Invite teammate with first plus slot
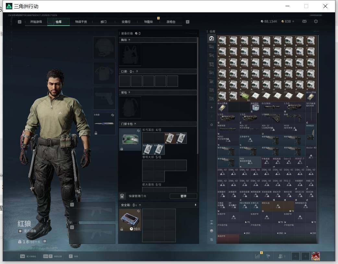The height and width of the screenshot is (264, 338). click(x=296, y=256)
